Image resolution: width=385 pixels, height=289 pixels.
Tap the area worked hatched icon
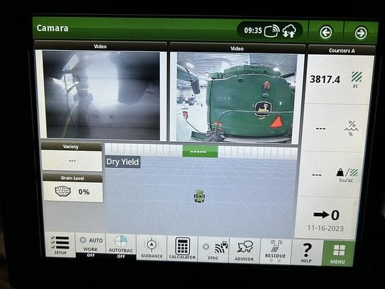pyautogui.click(x=356, y=77)
